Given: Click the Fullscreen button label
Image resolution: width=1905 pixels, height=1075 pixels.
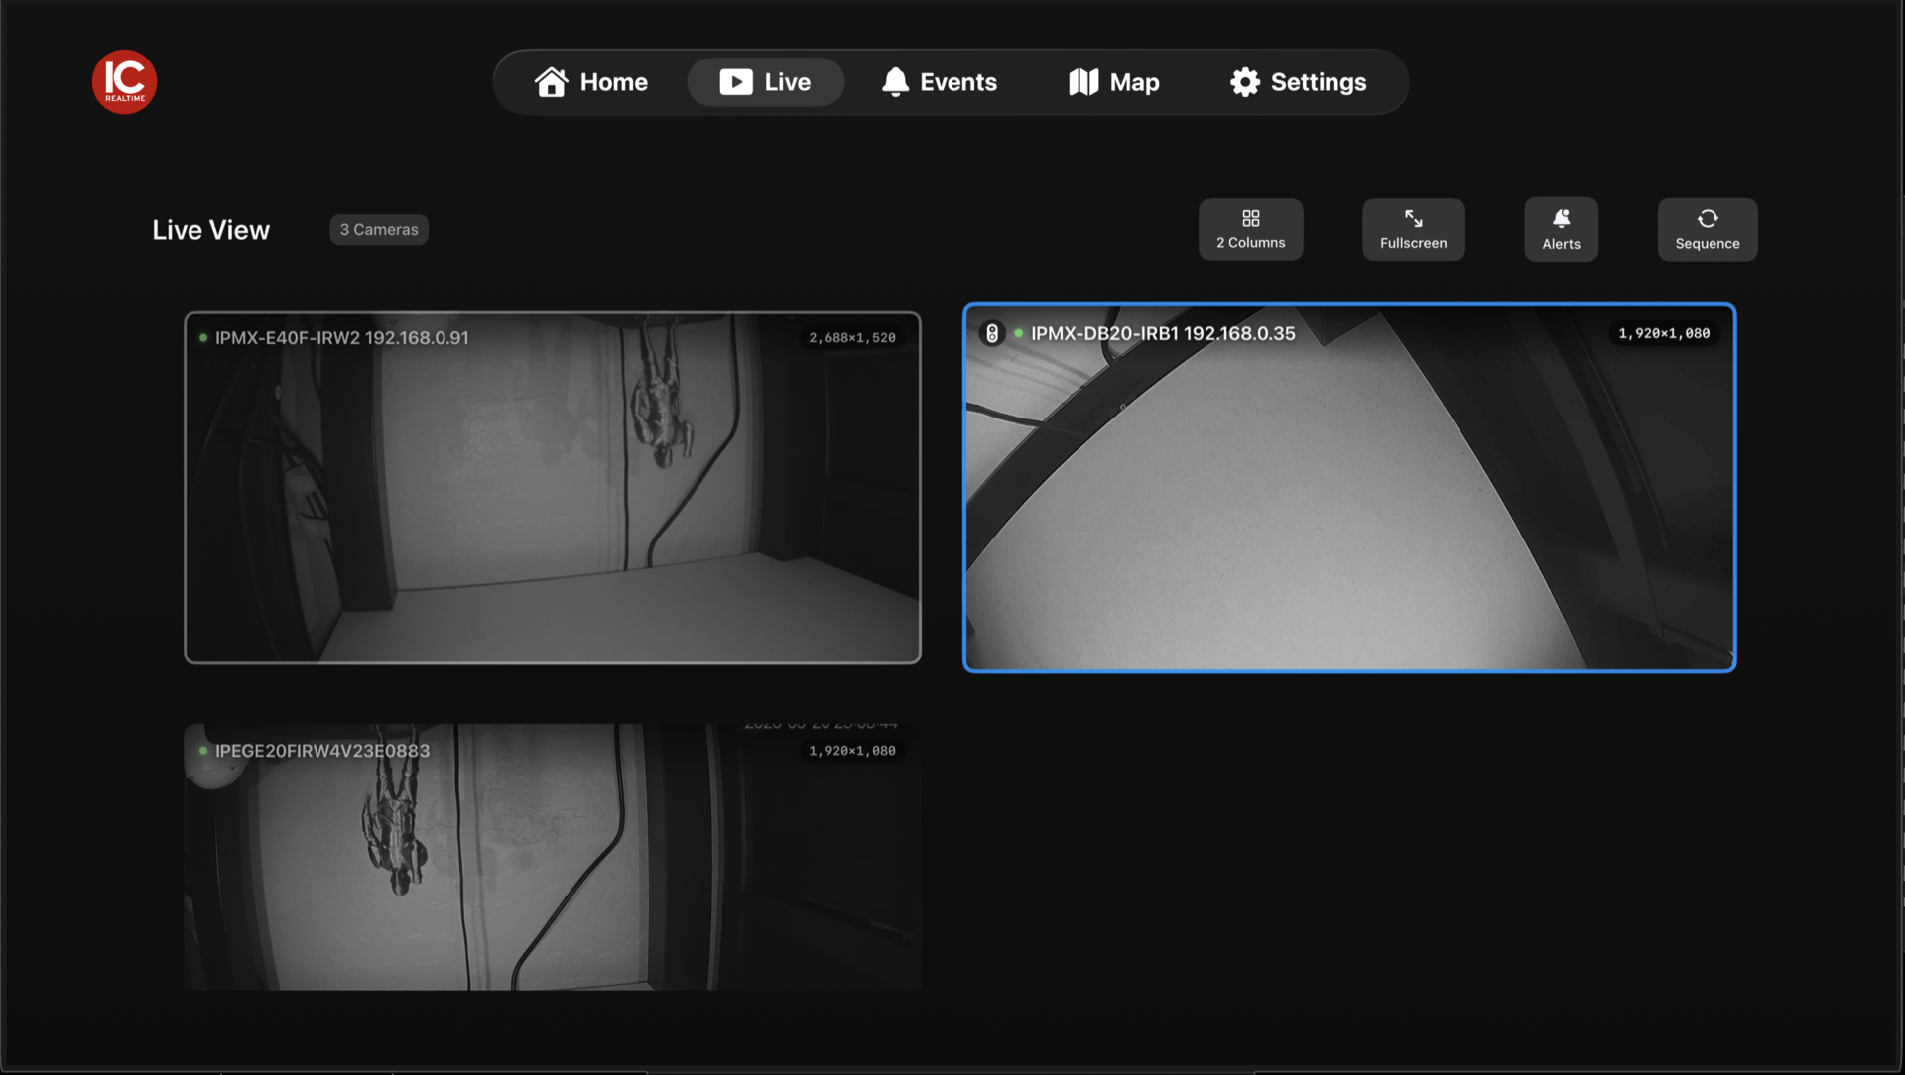Looking at the screenshot, I should point(1414,243).
